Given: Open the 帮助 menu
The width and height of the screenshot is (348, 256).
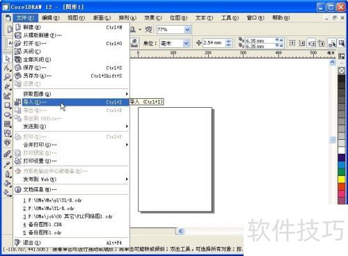Looking at the screenshot, I should 280,18.
